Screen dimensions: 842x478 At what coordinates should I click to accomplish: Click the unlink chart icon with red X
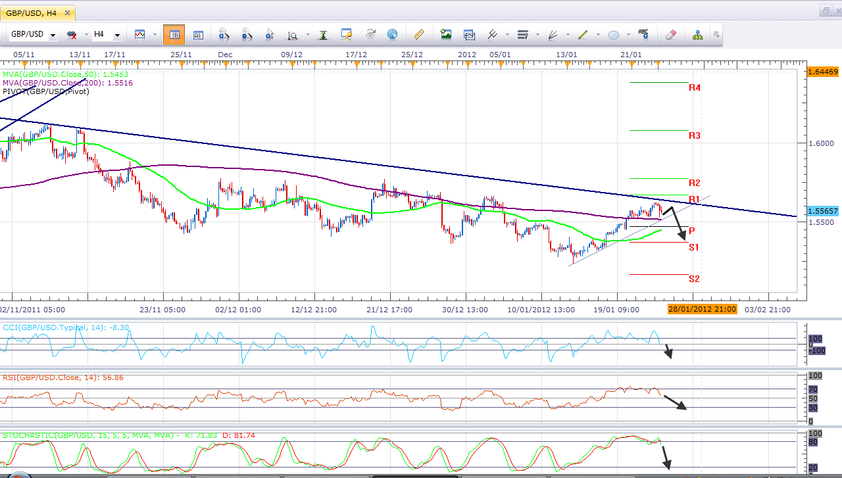point(72,35)
